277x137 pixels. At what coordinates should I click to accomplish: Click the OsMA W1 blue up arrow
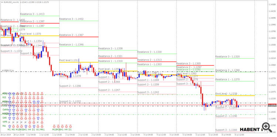(38, 110)
